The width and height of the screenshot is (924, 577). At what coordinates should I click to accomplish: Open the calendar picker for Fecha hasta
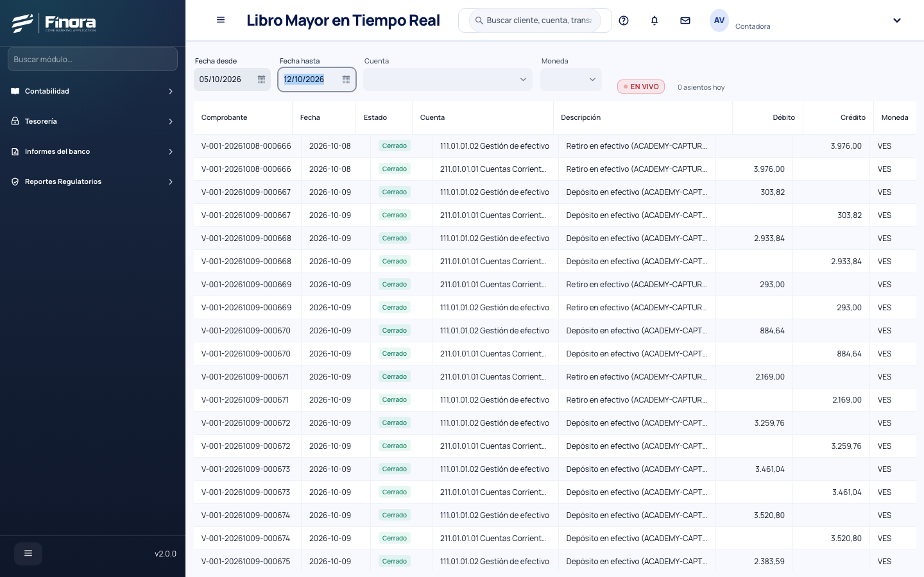tap(346, 79)
